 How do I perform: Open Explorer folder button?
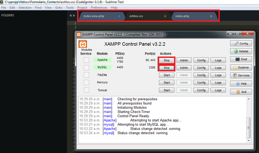pos(241,67)
